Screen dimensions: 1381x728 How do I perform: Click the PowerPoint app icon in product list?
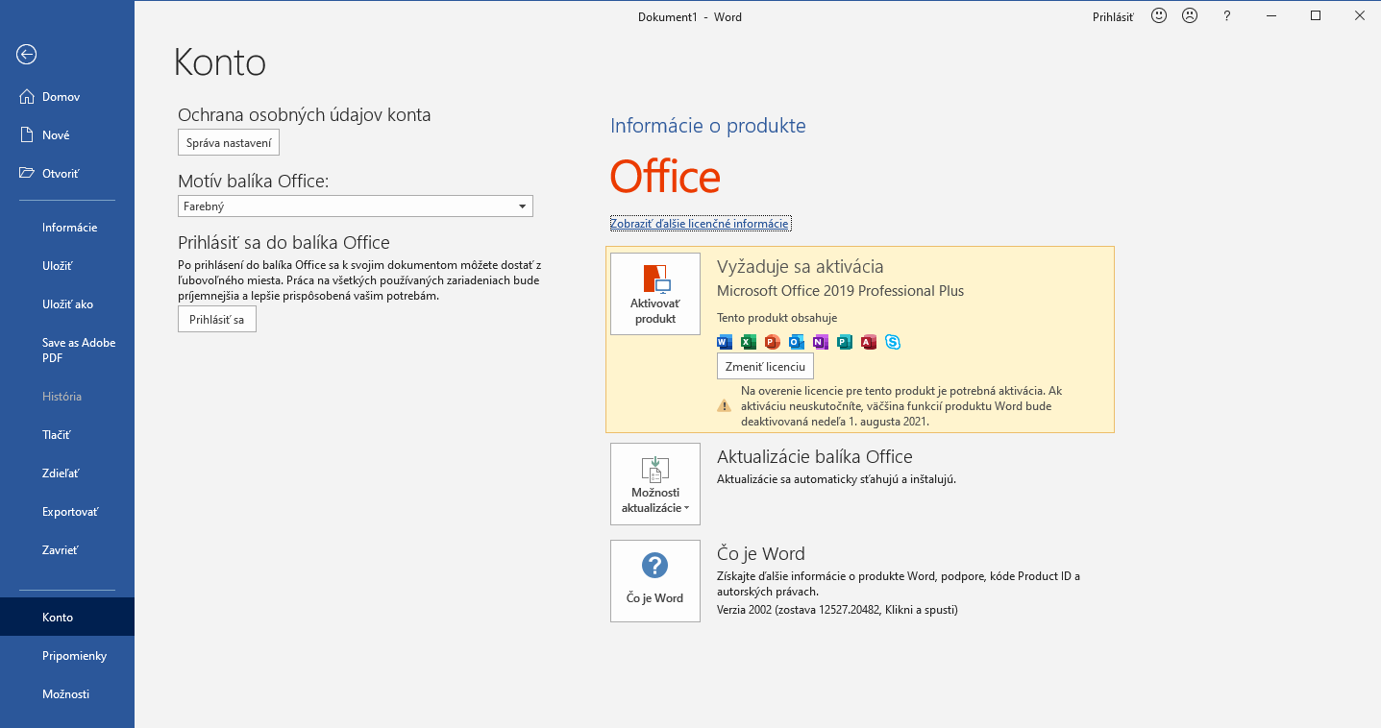click(773, 342)
